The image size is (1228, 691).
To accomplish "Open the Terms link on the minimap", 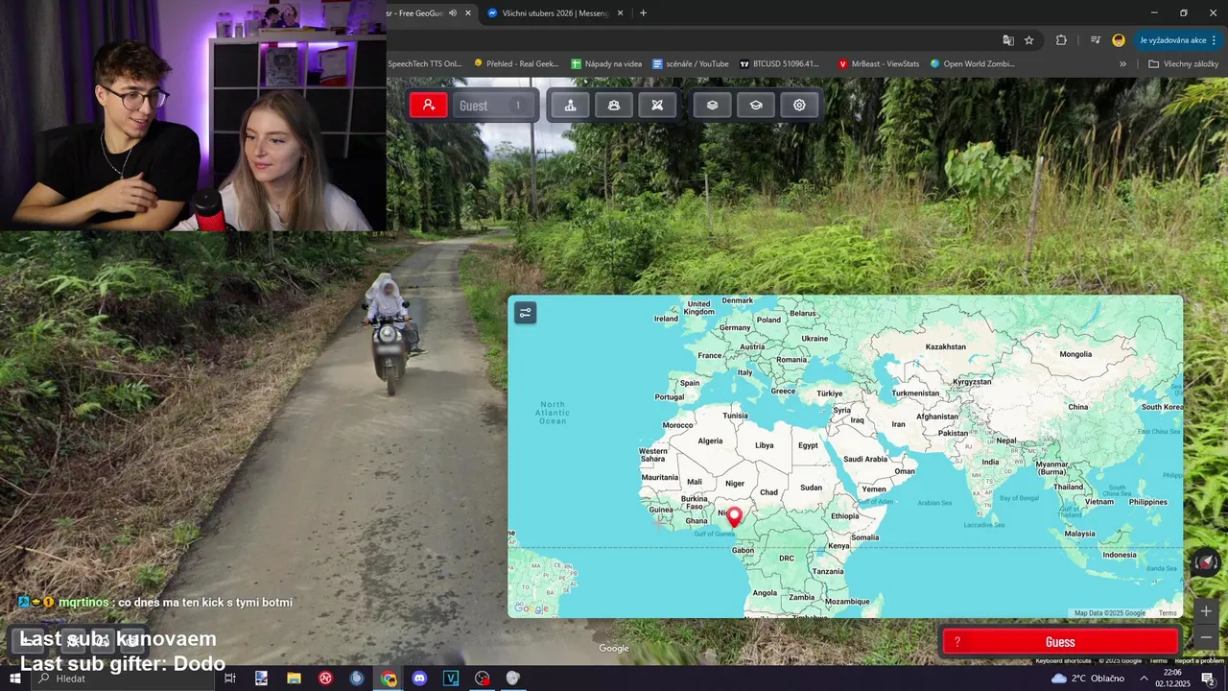I will point(1168,613).
